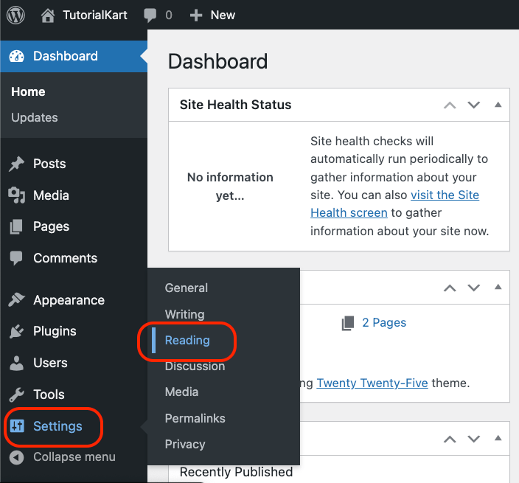Click the Settings sliders icon
519x483 pixels.
[x=17, y=426]
